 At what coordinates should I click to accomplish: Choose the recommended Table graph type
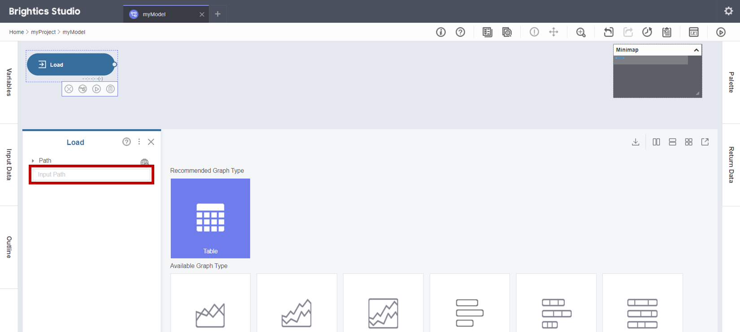[210, 218]
